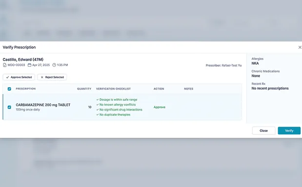
Task: Click the clock icon beside 1:35 PM
Action: pos(54,65)
